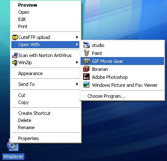Select the CuteFTP upload entry
Image resolution: width=167 pixels, height=161 pixels.
[46, 37]
